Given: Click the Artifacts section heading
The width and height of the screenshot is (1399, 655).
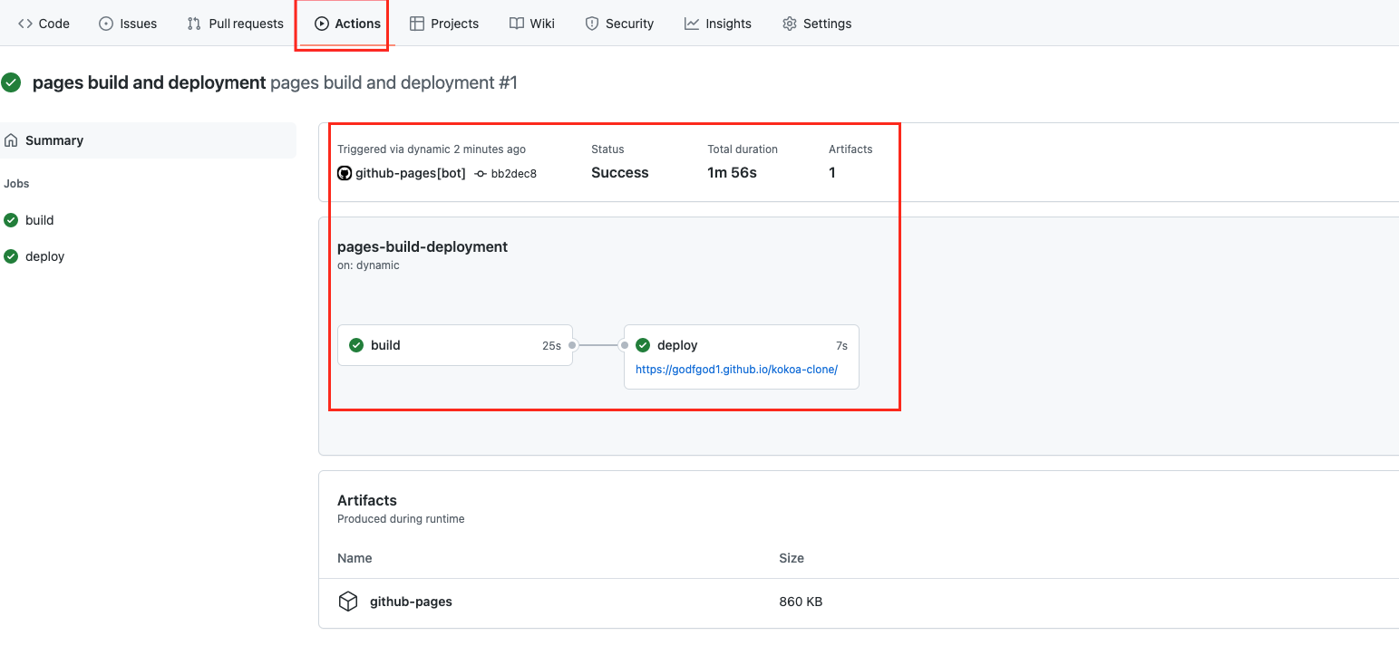Looking at the screenshot, I should (367, 500).
